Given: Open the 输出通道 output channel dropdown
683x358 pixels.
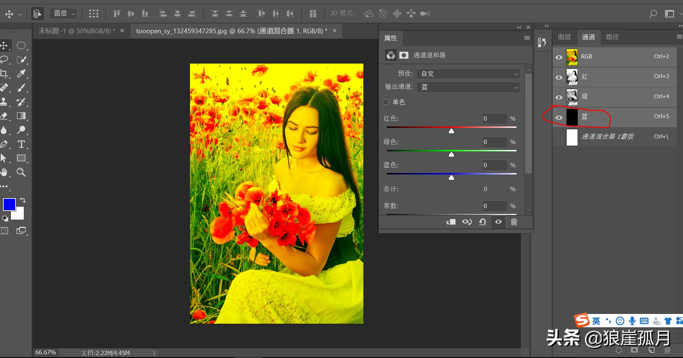Looking at the screenshot, I should coord(468,87).
